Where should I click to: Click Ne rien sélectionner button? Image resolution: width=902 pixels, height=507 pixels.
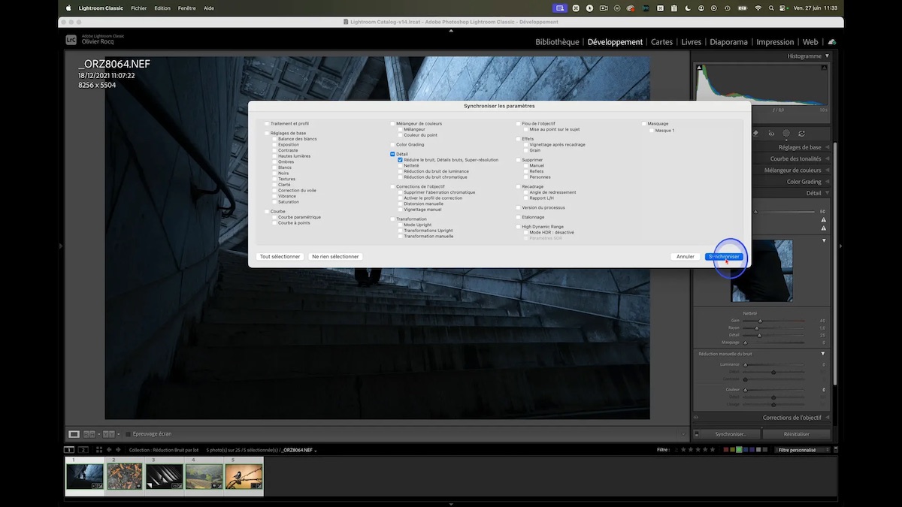(335, 256)
